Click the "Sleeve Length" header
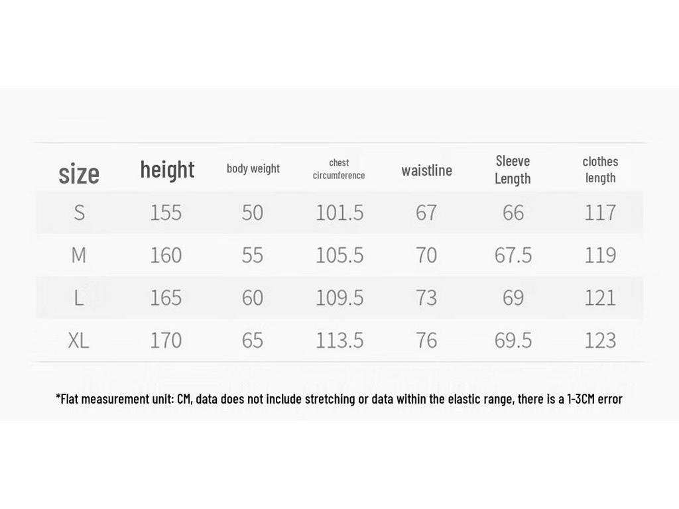The image size is (679, 509). (x=513, y=170)
